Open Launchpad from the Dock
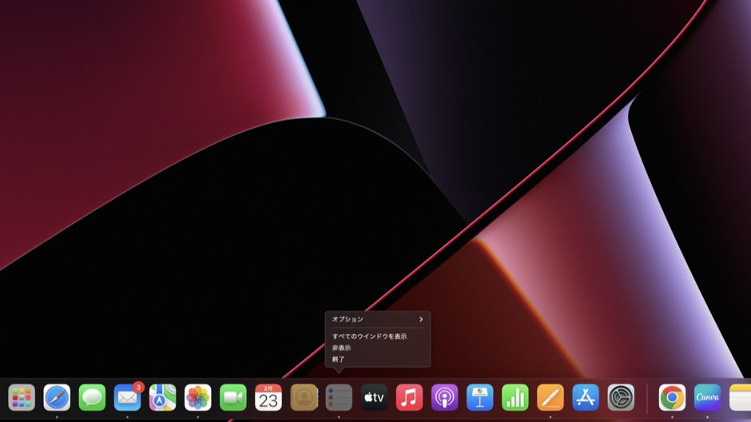 22,397
